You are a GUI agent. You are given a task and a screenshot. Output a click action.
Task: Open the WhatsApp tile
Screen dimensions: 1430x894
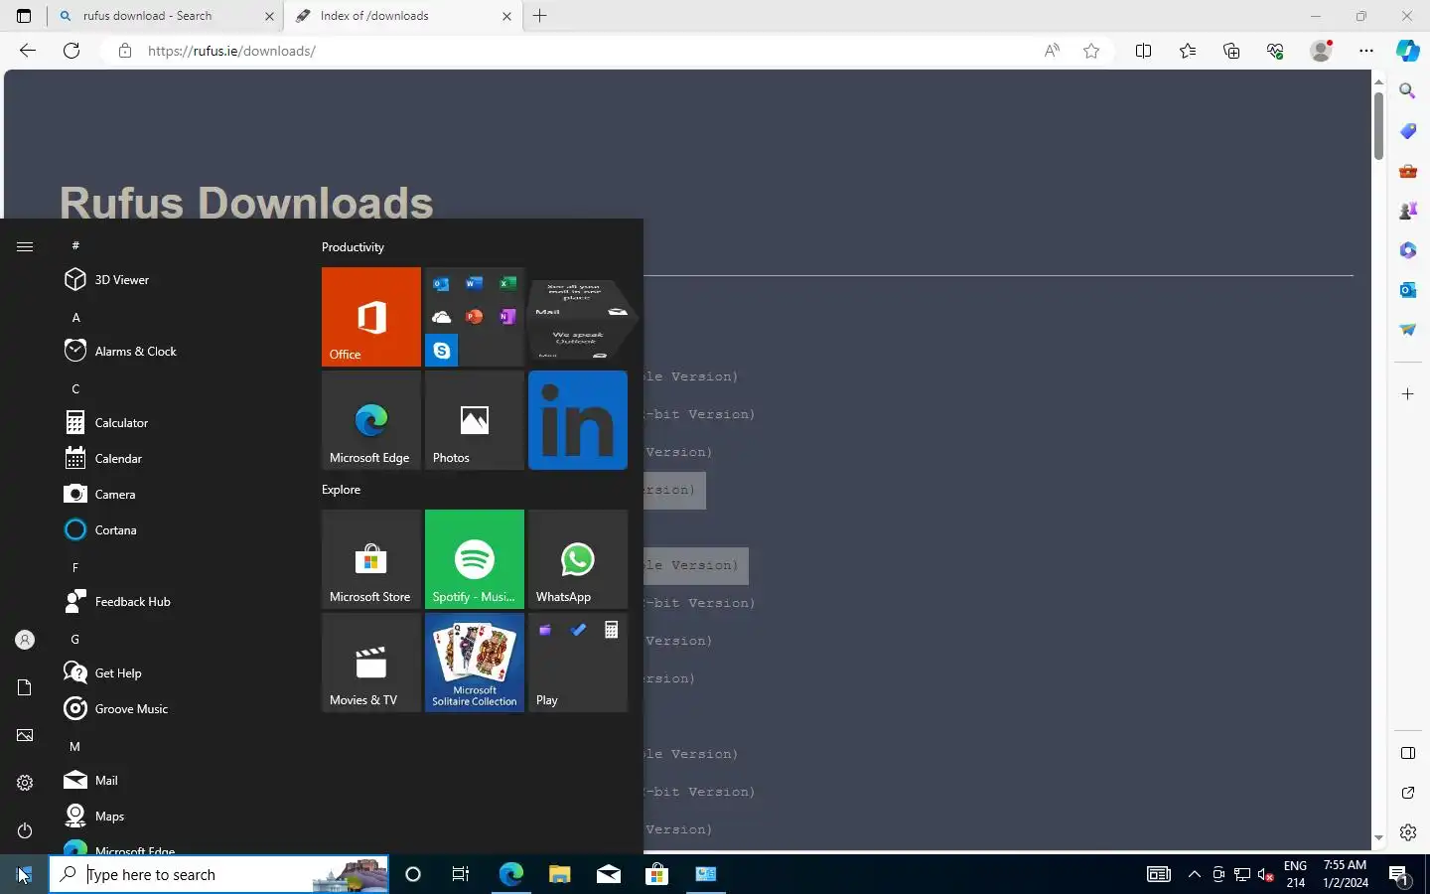(x=577, y=559)
